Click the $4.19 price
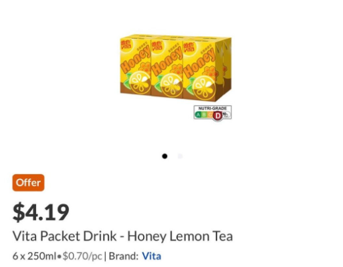Screen dimensions: 343x267 coord(41,212)
